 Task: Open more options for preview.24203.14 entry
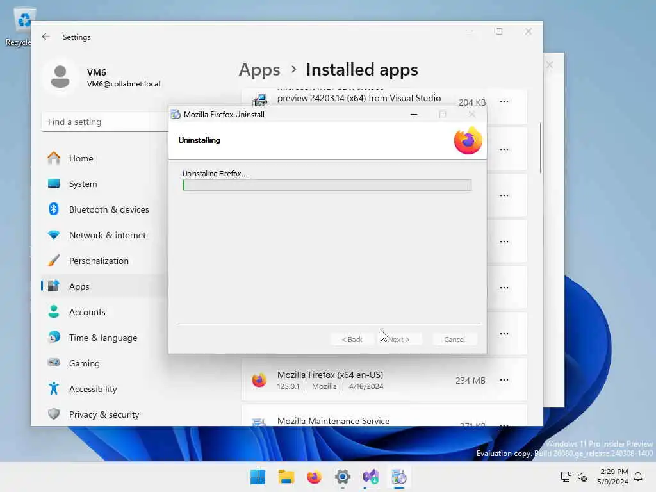[504, 102]
